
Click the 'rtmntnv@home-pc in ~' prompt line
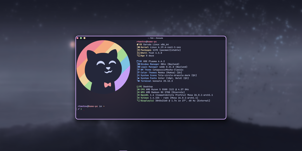coord(91,106)
